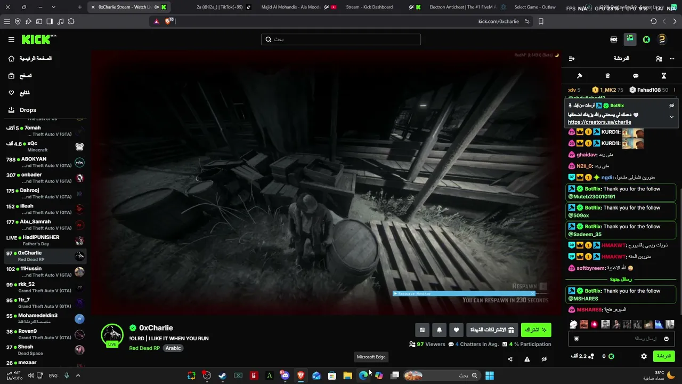Open Microsoft Edge from the taskbar
Viewport: 682px width, 384px height.
click(363, 375)
